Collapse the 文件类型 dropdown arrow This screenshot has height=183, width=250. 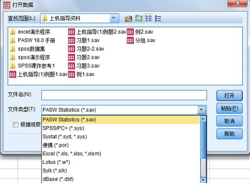(x=201, y=110)
